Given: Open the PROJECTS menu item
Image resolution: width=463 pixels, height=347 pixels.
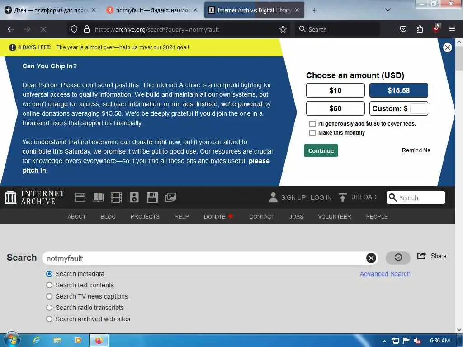Looking at the screenshot, I should 145,216.
